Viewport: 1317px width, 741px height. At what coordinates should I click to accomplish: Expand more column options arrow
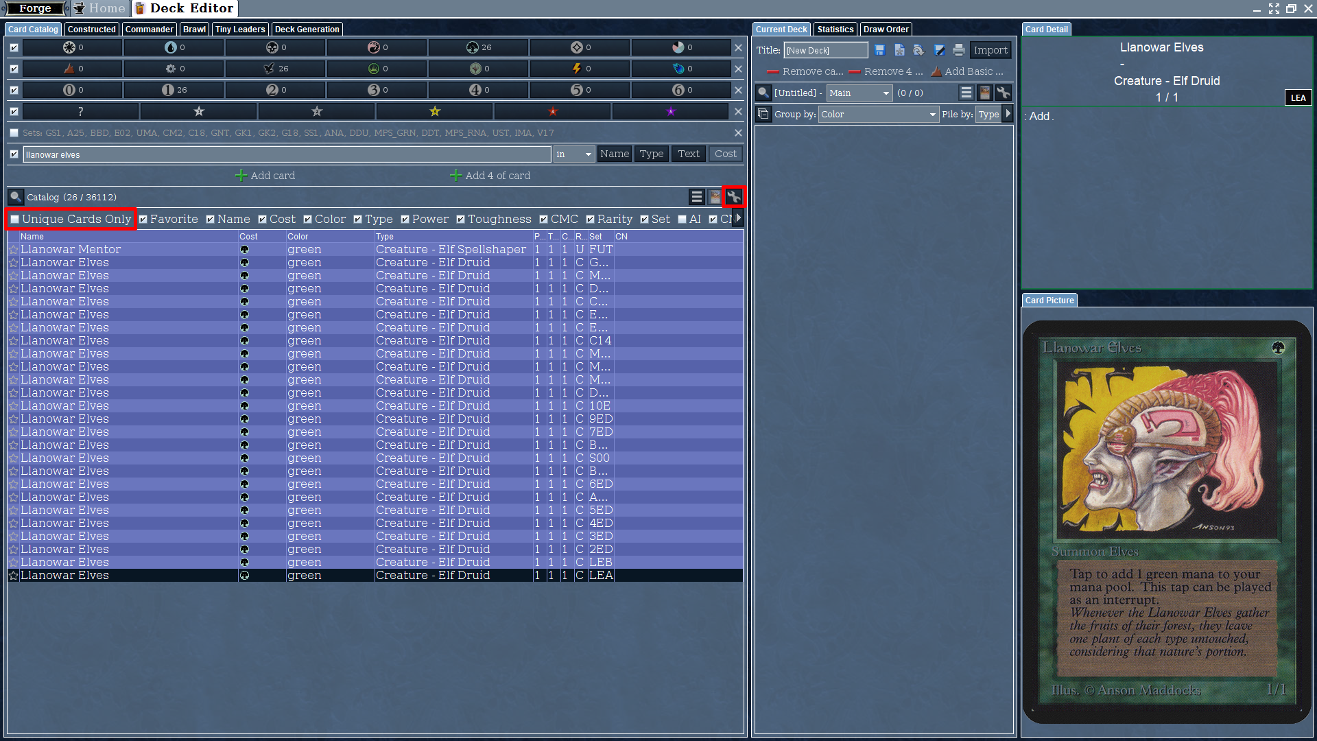[739, 218]
